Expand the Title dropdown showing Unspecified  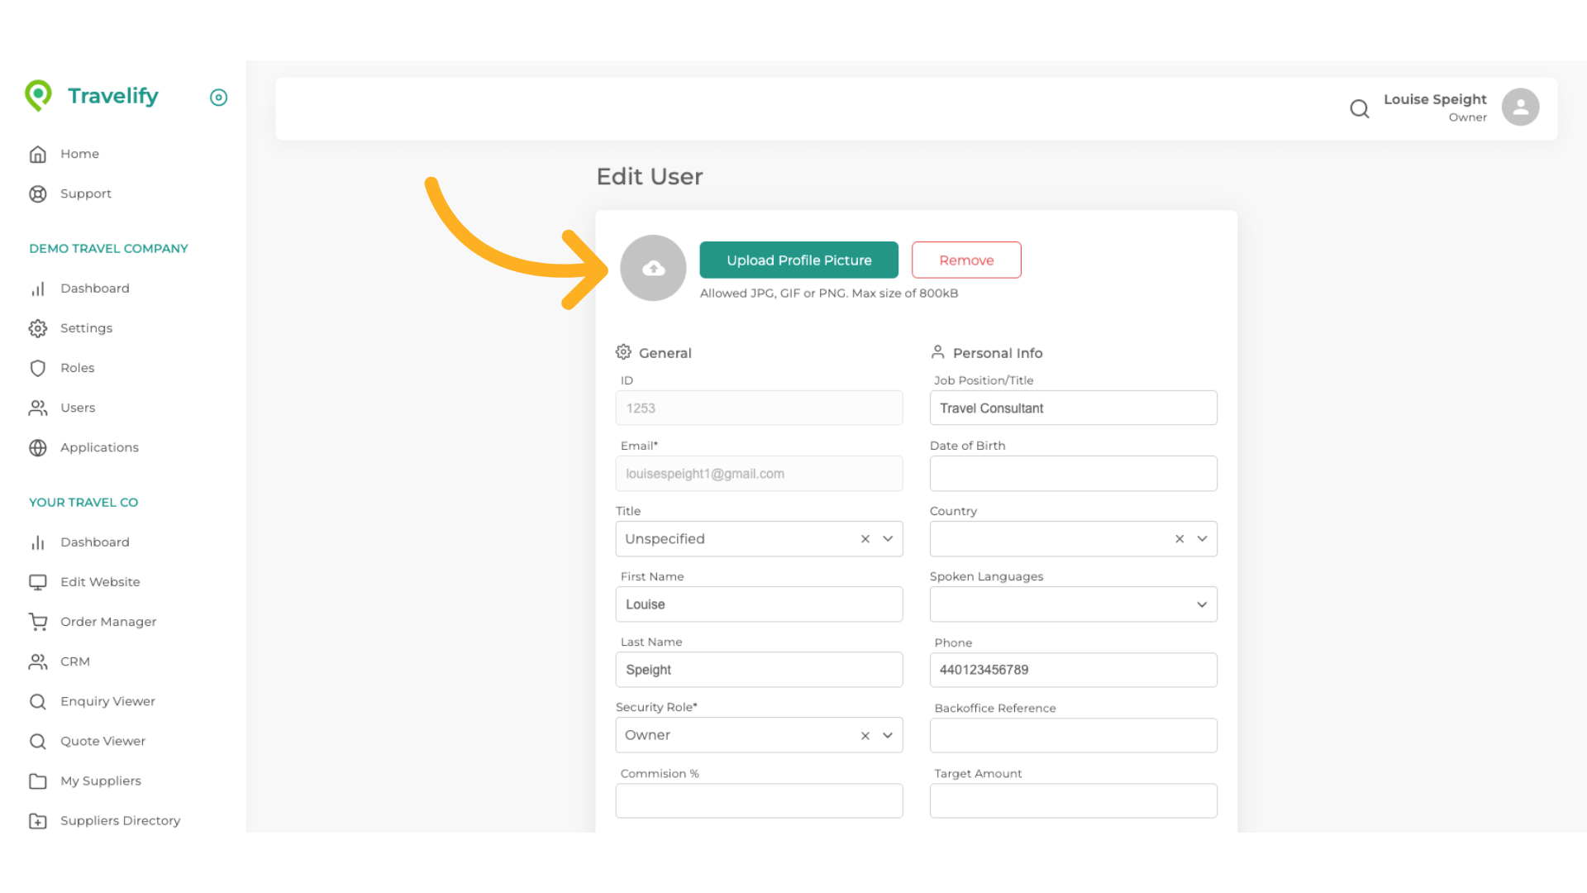pyautogui.click(x=888, y=538)
